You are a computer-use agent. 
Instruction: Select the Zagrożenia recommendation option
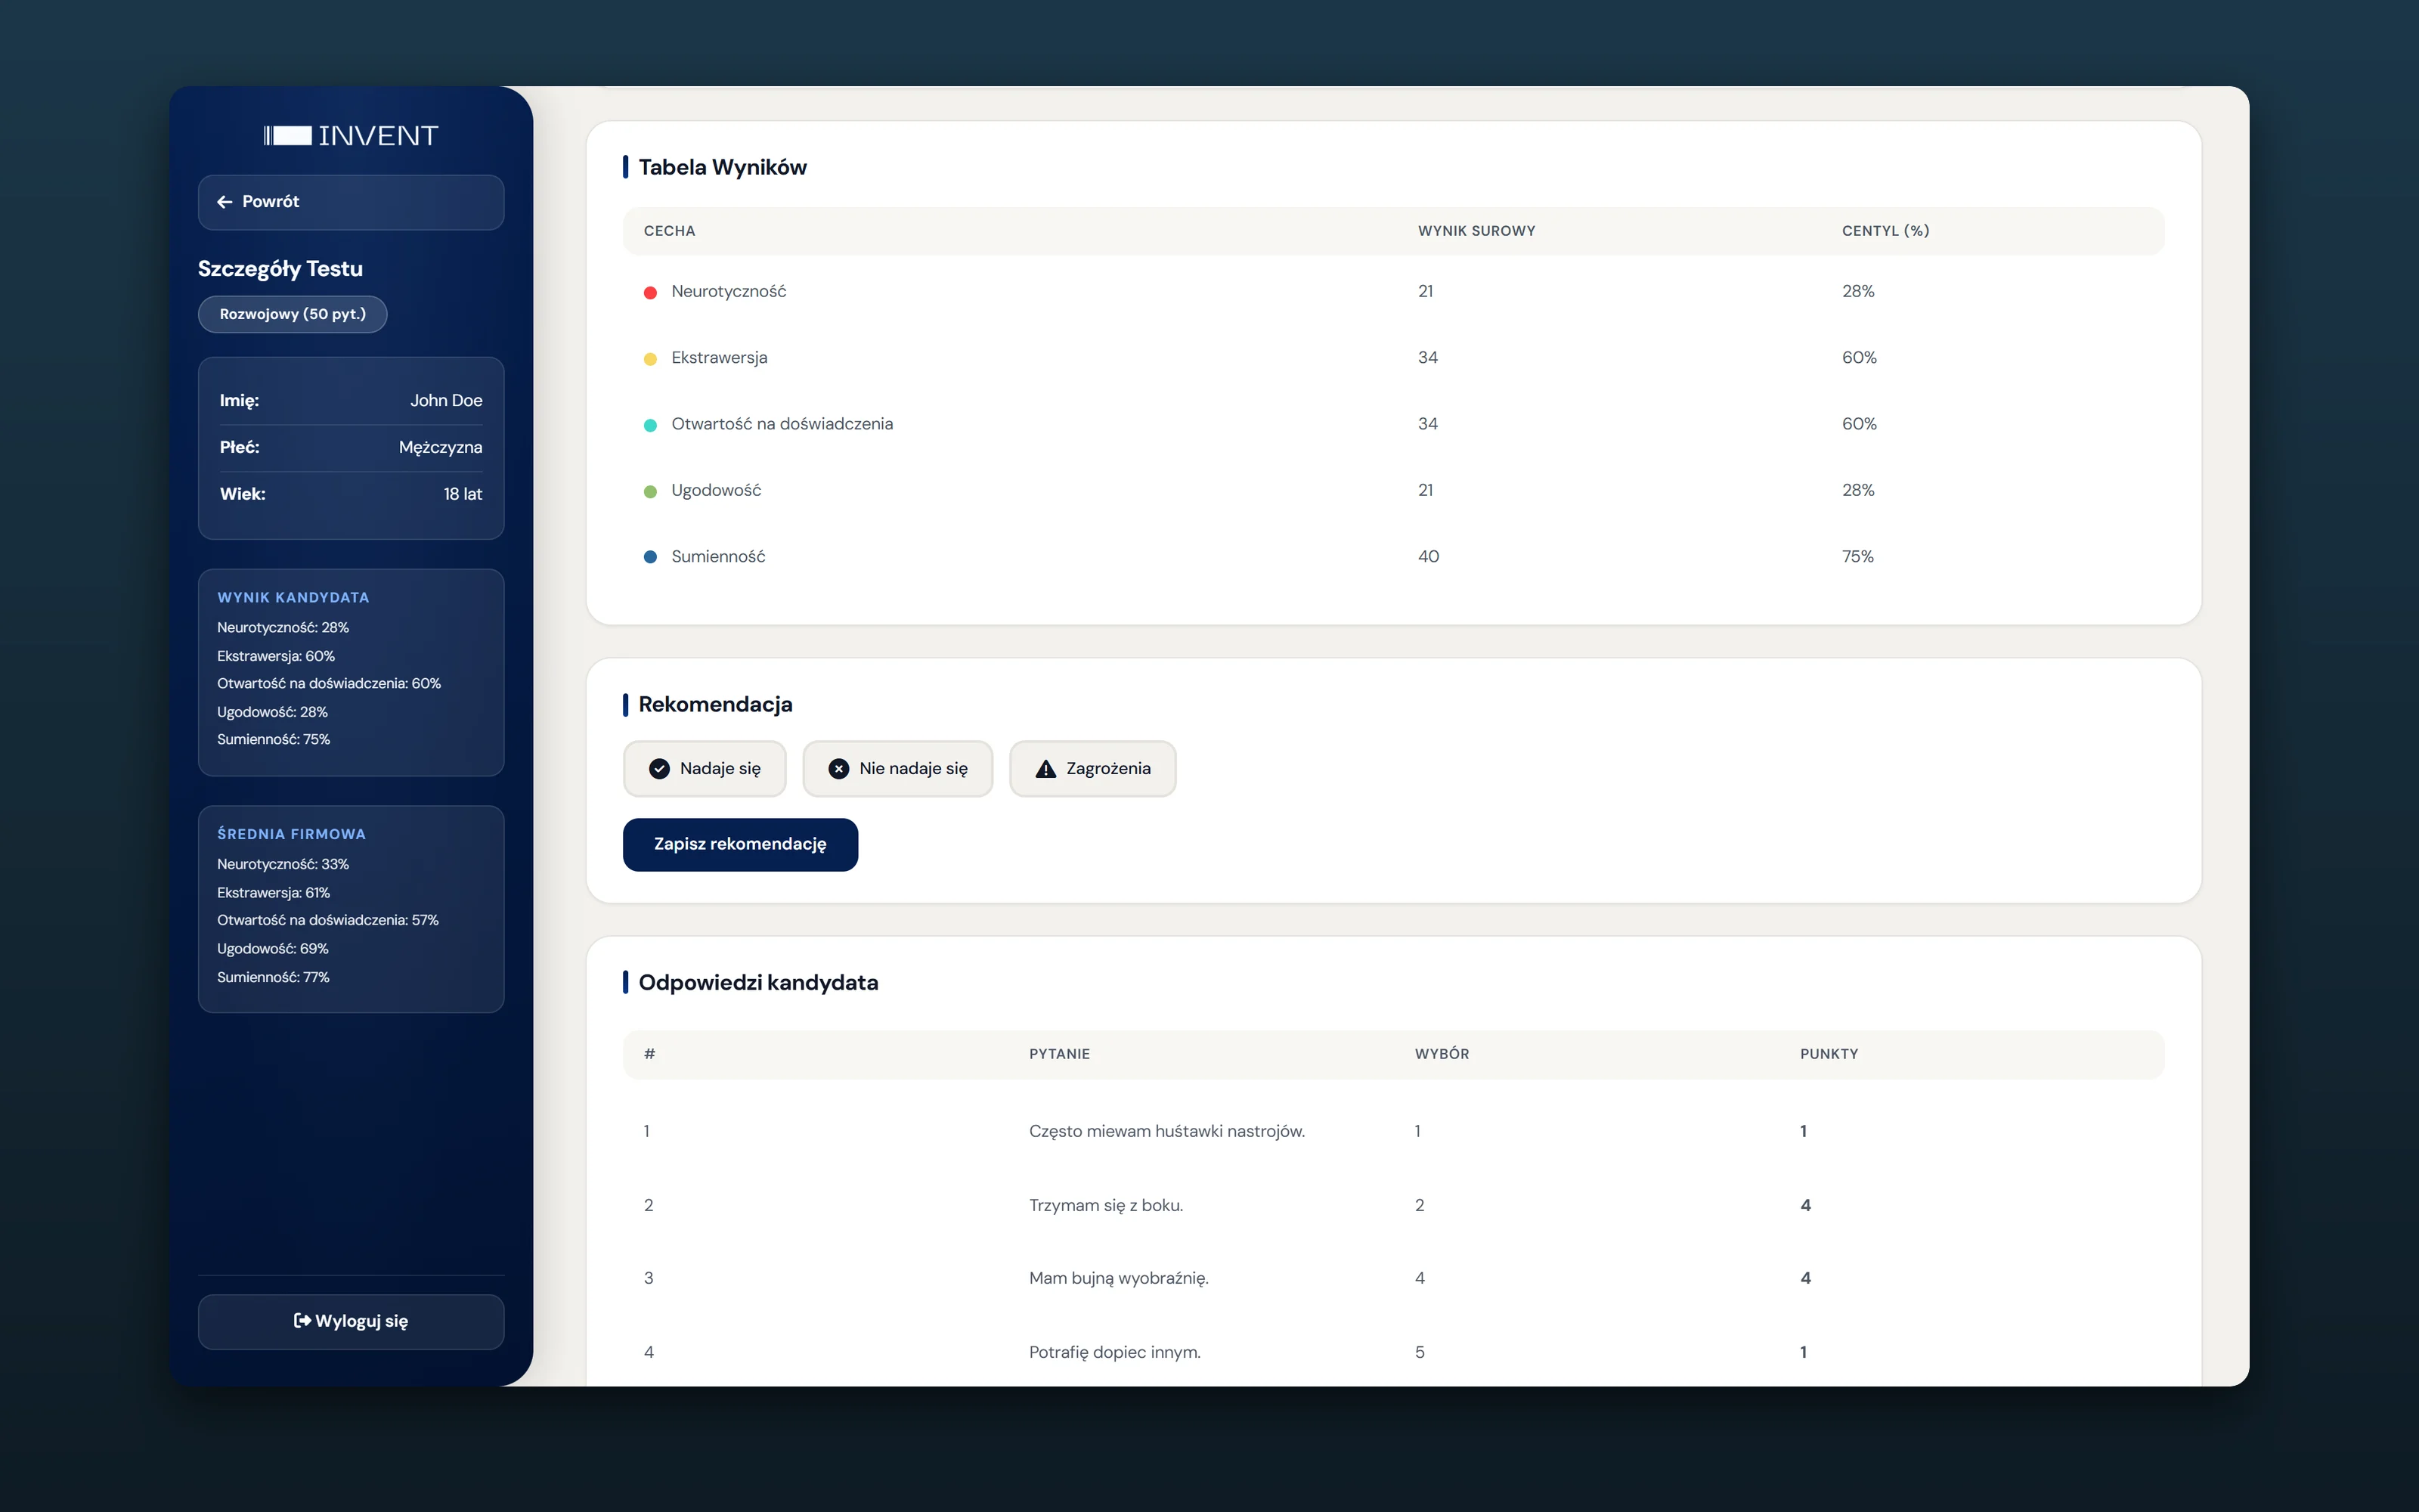(1092, 768)
